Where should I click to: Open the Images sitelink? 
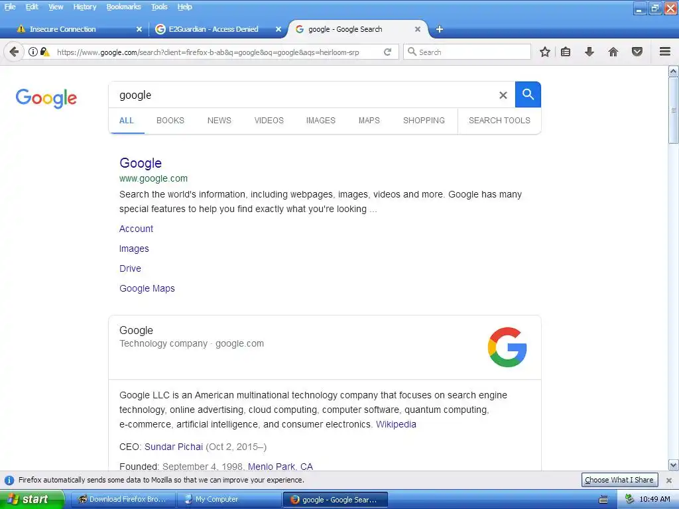pyautogui.click(x=134, y=249)
